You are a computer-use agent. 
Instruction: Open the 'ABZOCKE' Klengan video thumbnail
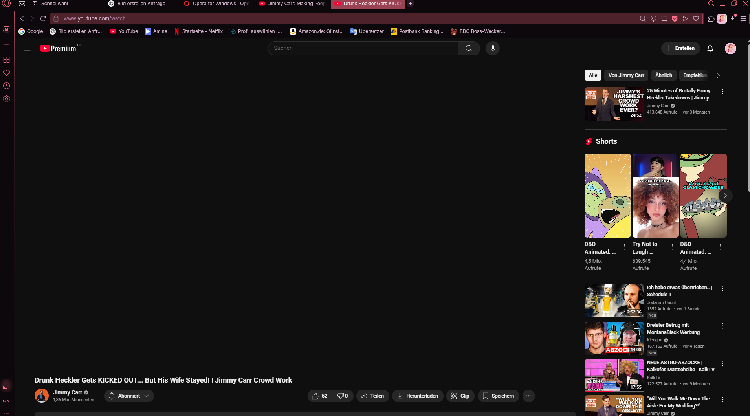tap(614, 338)
